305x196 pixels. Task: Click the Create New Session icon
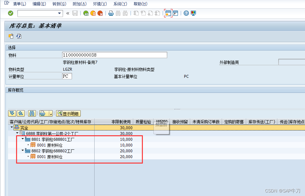click(x=168, y=13)
